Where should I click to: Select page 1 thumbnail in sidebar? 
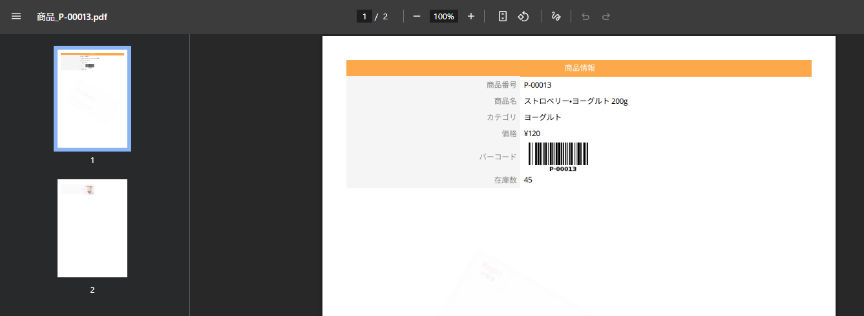(x=92, y=99)
